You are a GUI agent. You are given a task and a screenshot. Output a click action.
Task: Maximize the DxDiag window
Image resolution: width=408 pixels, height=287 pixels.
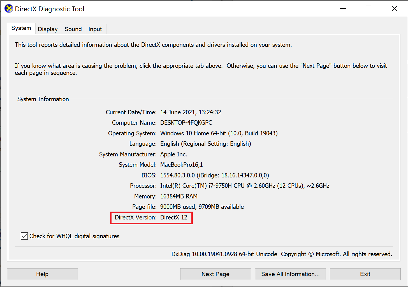click(368, 8)
